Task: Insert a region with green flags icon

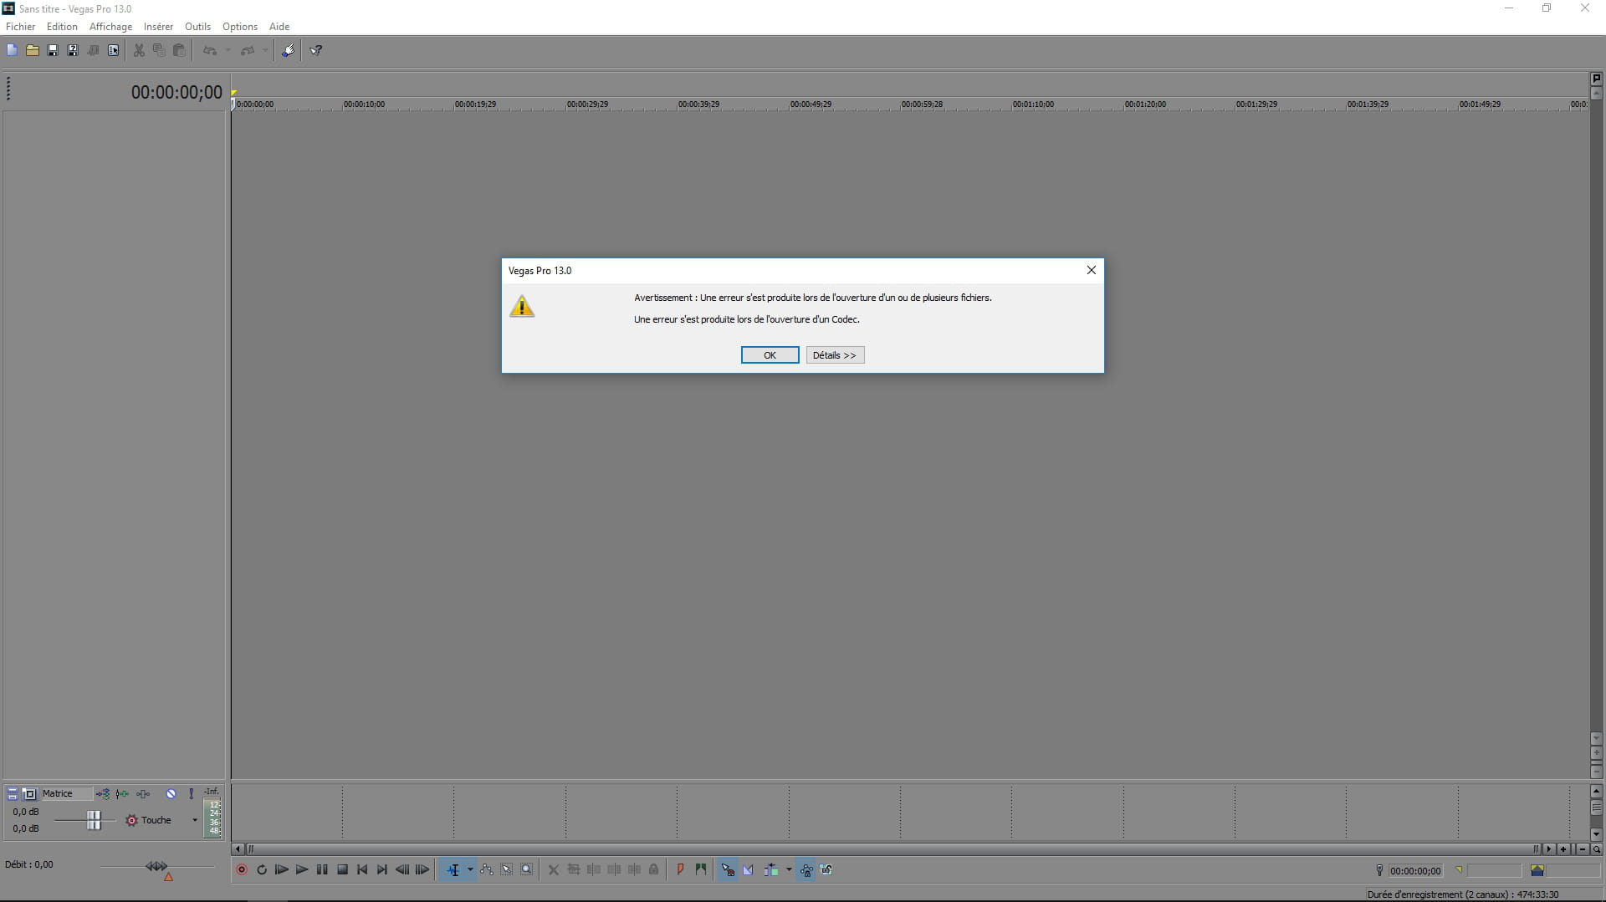Action: click(x=701, y=869)
